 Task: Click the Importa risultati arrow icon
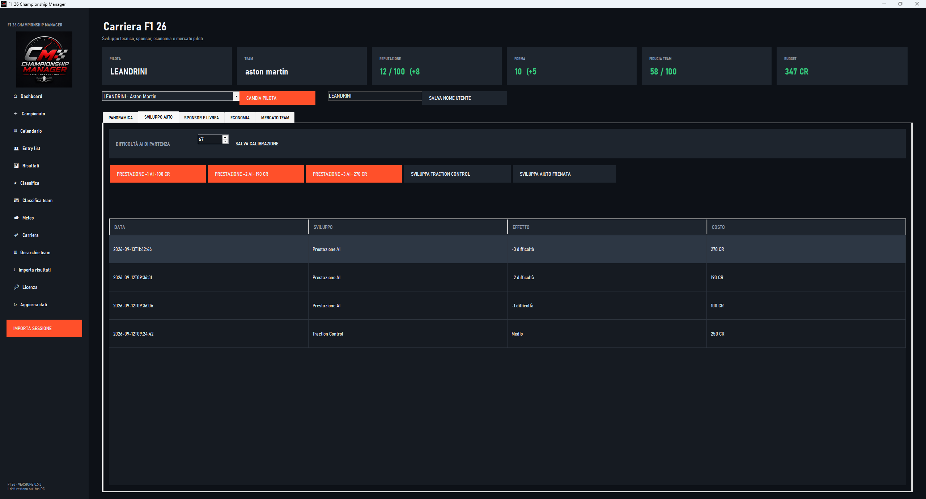(14, 270)
